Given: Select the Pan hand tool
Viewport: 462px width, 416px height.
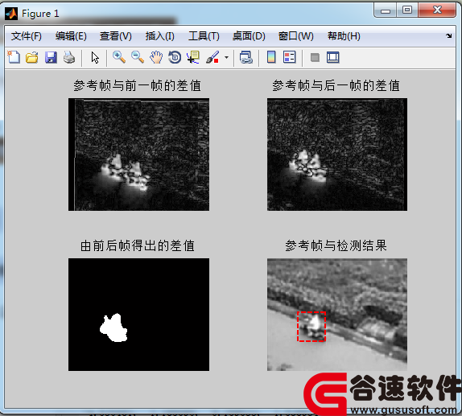Looking at the screenshot, I should (x=156, y=57).
